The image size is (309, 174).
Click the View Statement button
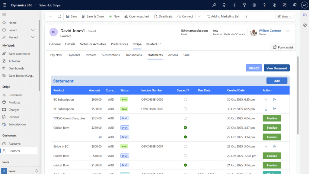(276, 68)
